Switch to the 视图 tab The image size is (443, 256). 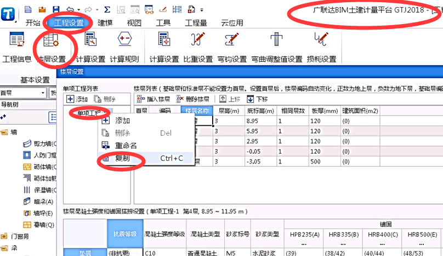[134, 23]
